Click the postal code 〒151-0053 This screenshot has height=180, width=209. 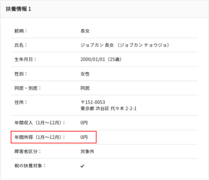[x=93, y=103]
